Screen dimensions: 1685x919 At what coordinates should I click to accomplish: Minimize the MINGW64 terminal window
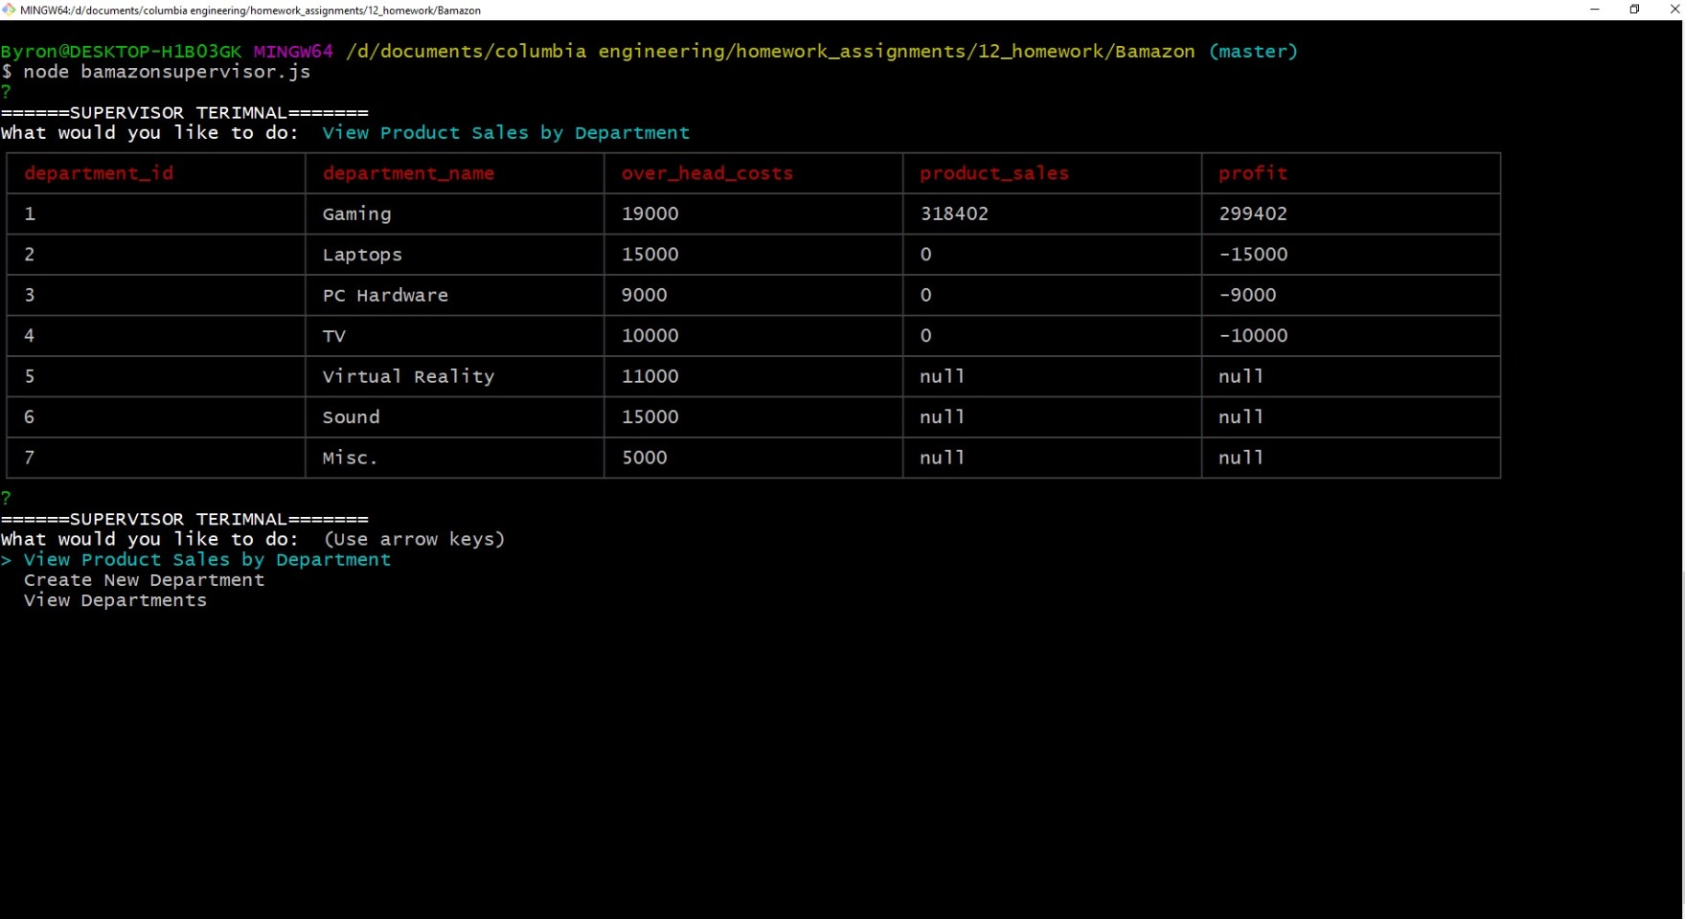tap(1594, 10)
